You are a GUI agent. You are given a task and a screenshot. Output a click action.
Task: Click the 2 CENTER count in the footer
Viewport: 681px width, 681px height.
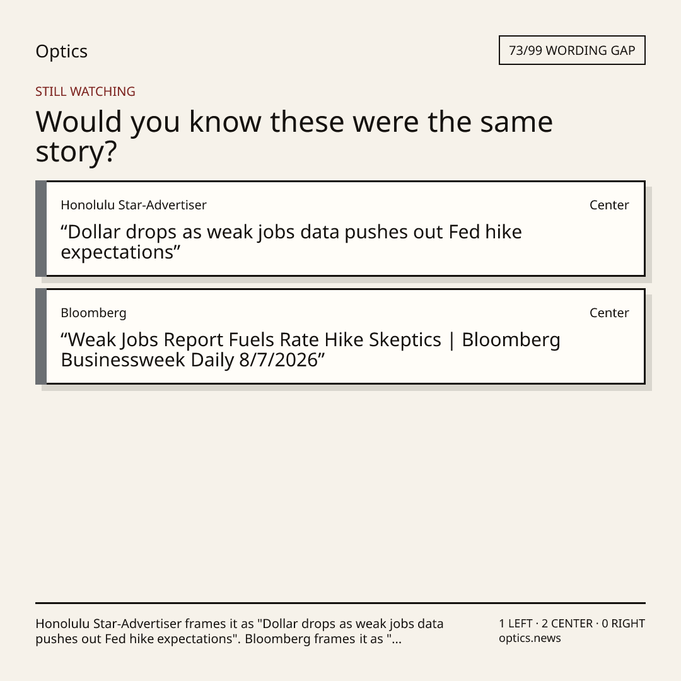(x=567, y=624)
